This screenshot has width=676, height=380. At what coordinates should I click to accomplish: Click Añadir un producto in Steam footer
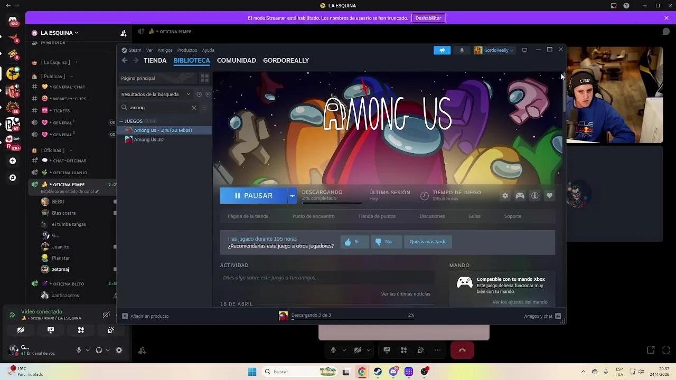click(x=145, y=316)
